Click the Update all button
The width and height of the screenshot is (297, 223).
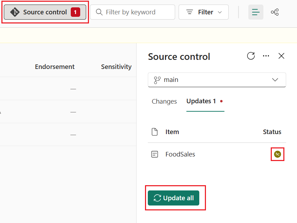[173, 198]
